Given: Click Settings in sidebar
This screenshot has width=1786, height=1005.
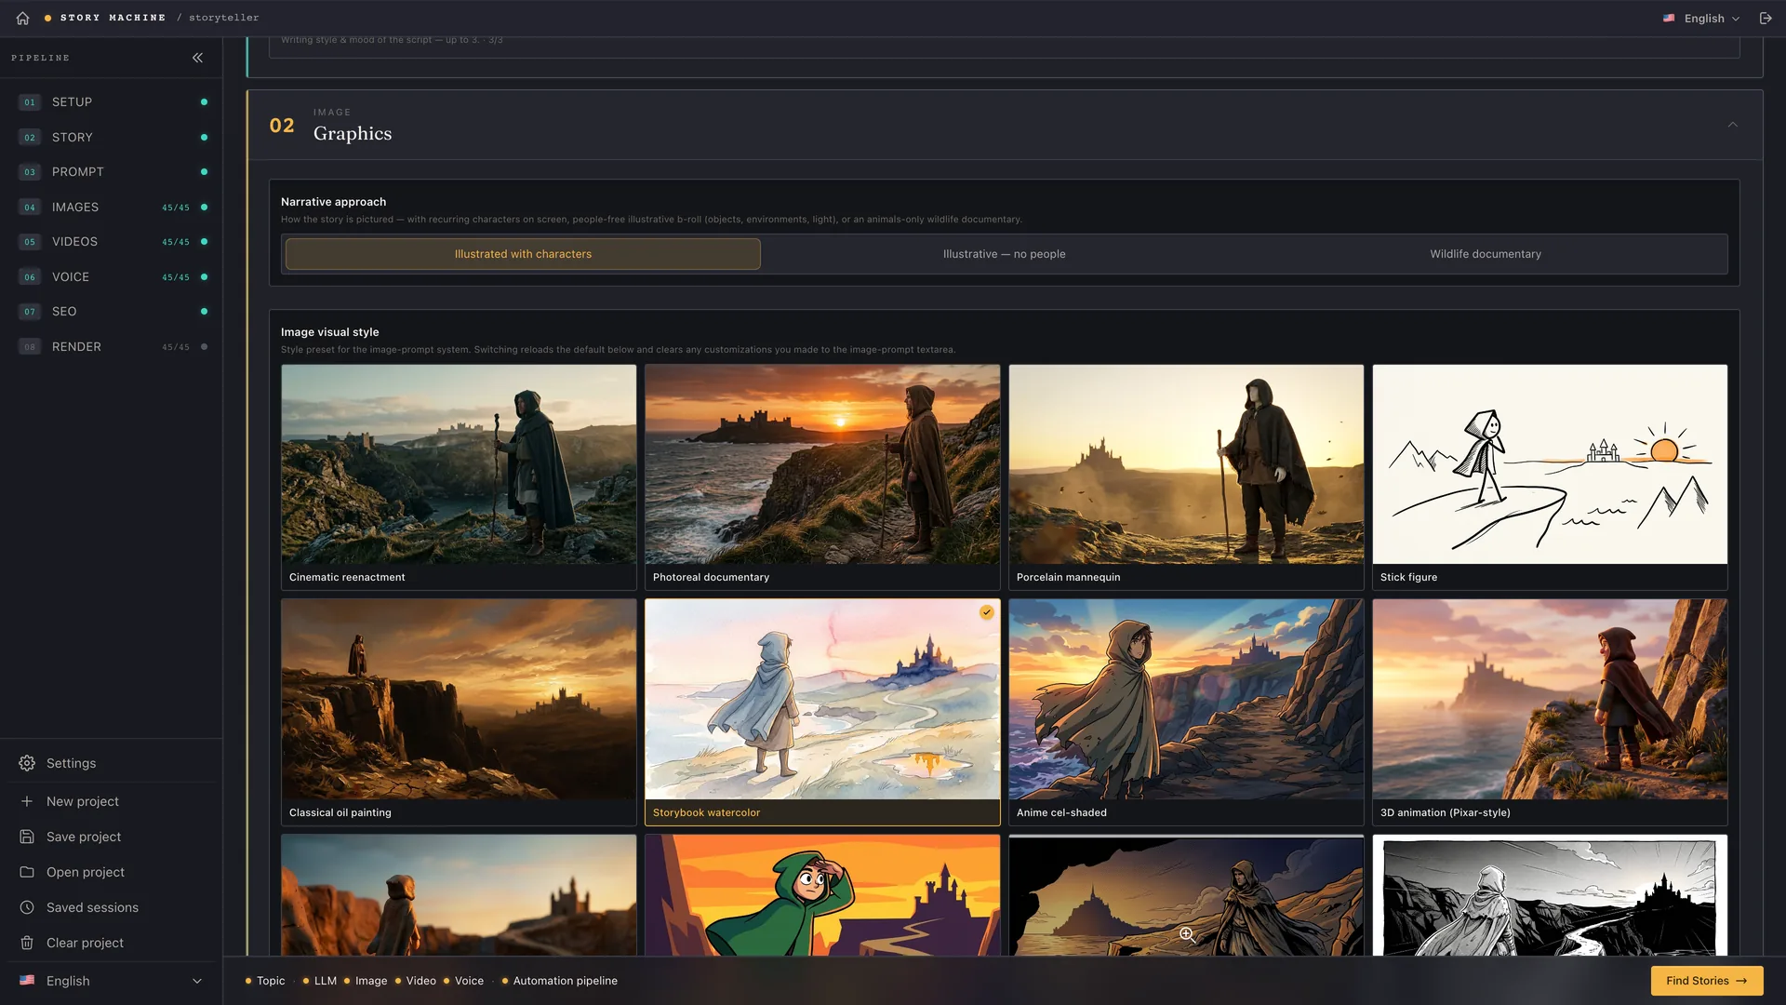Looking at the screenshot, I should coord(71,763).
